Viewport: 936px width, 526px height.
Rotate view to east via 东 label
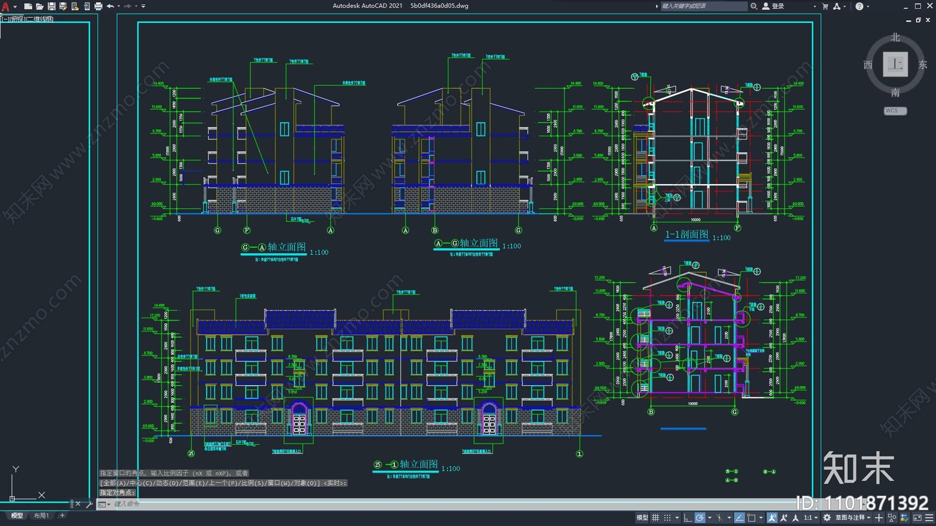tap(923, 65)
